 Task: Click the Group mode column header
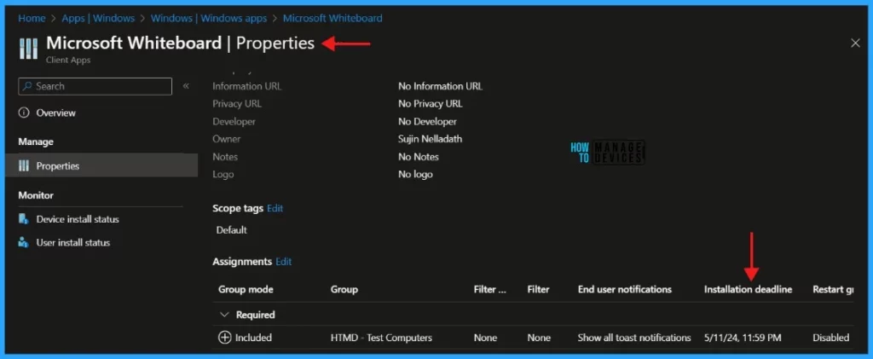246,289
